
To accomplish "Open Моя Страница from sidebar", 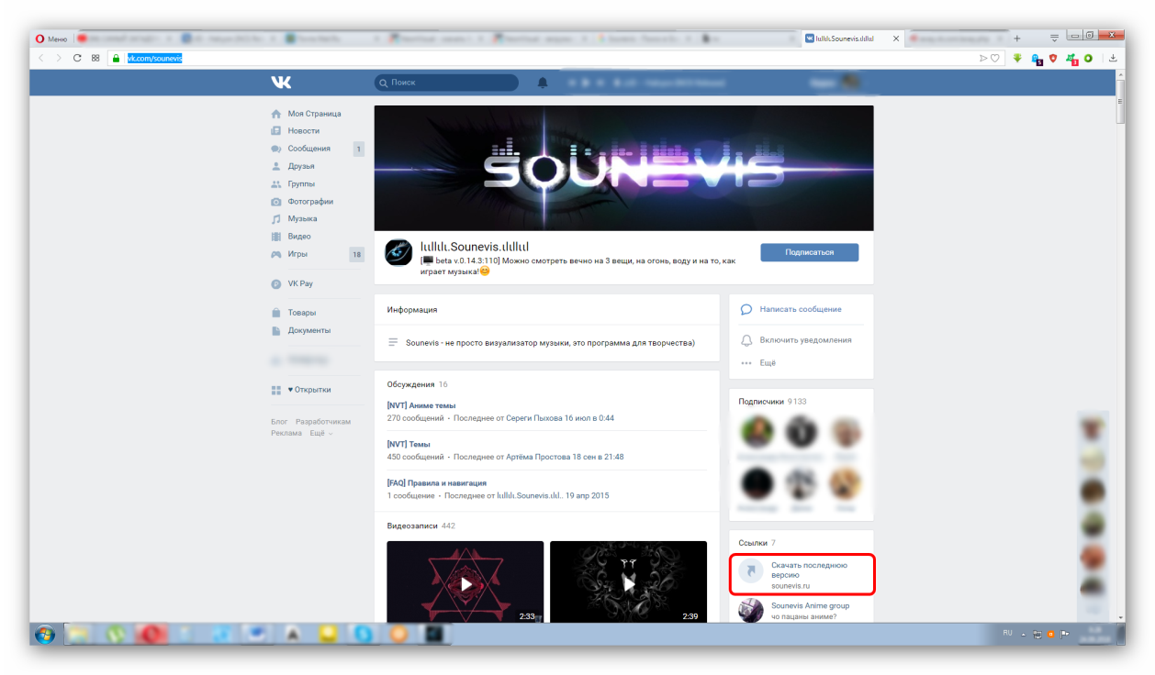I will point(314,114).
